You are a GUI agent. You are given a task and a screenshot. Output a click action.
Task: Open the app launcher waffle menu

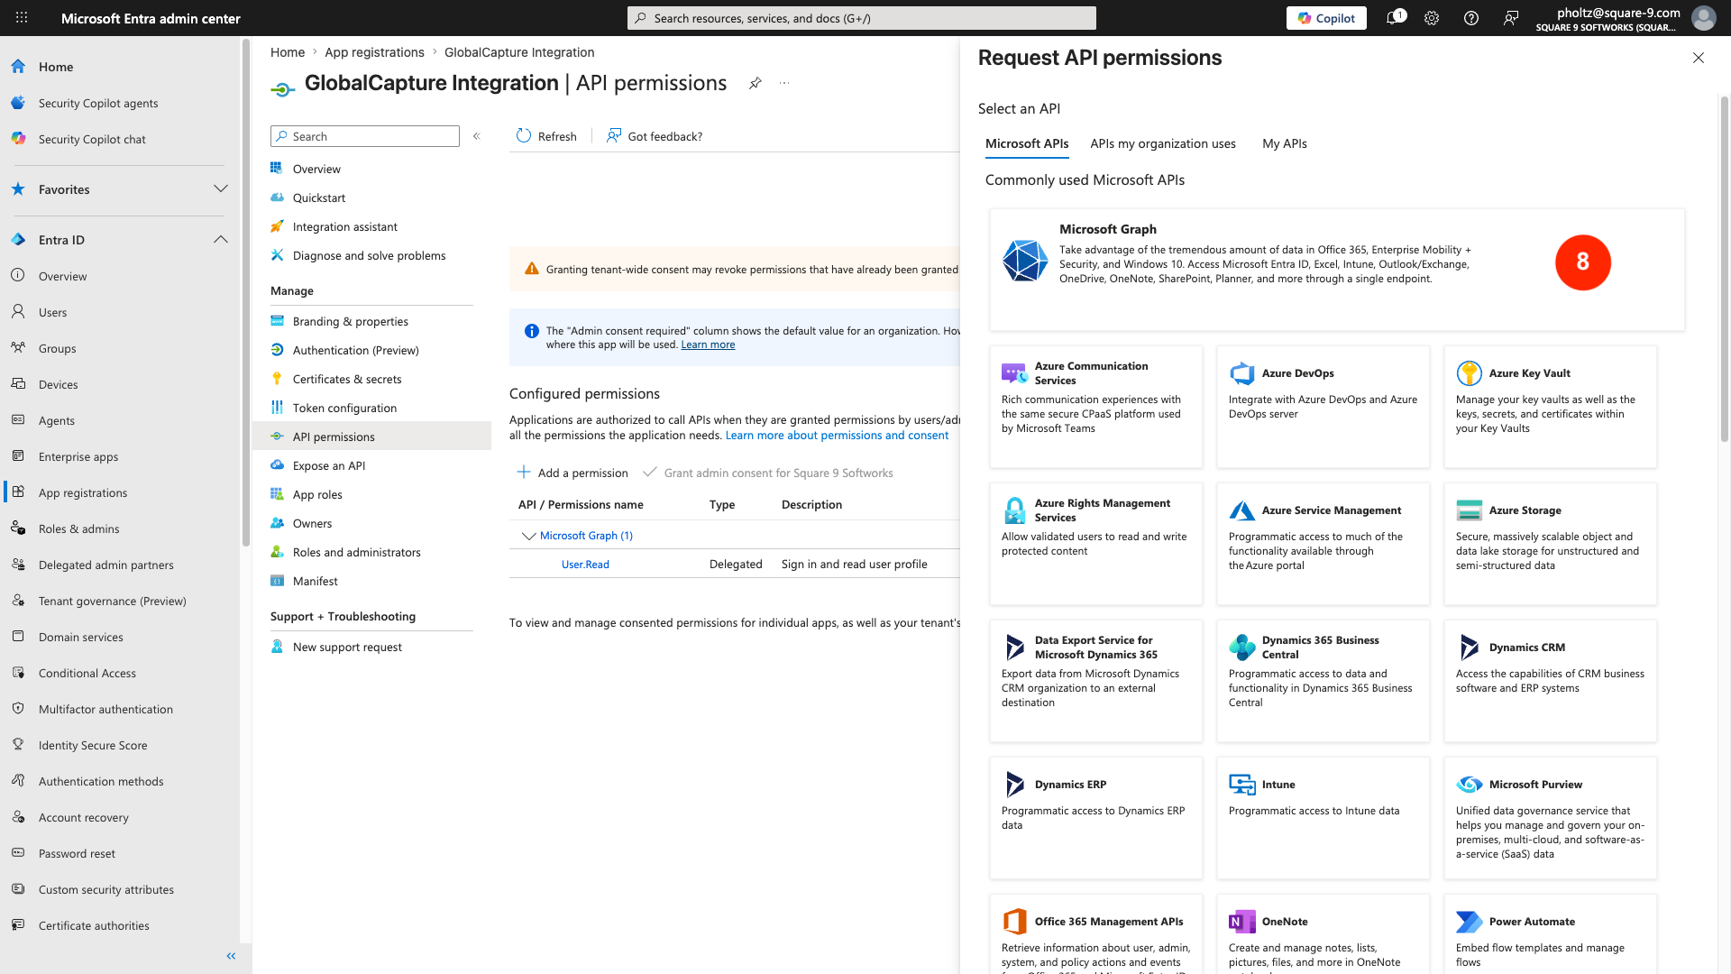(x=22, y=18)
